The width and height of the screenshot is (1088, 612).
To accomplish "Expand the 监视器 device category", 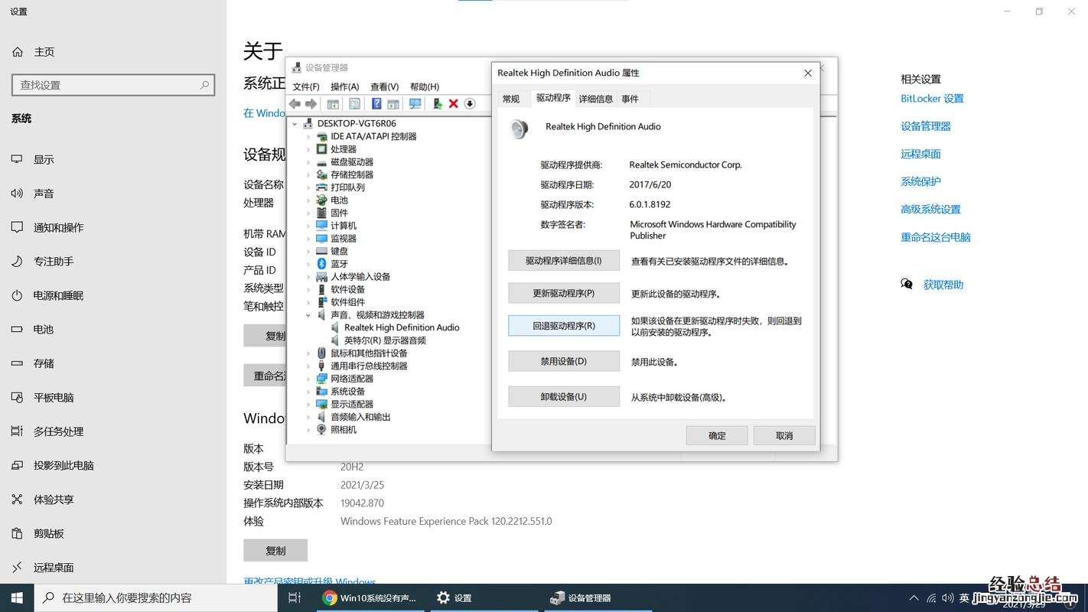I will click(308, 239).
